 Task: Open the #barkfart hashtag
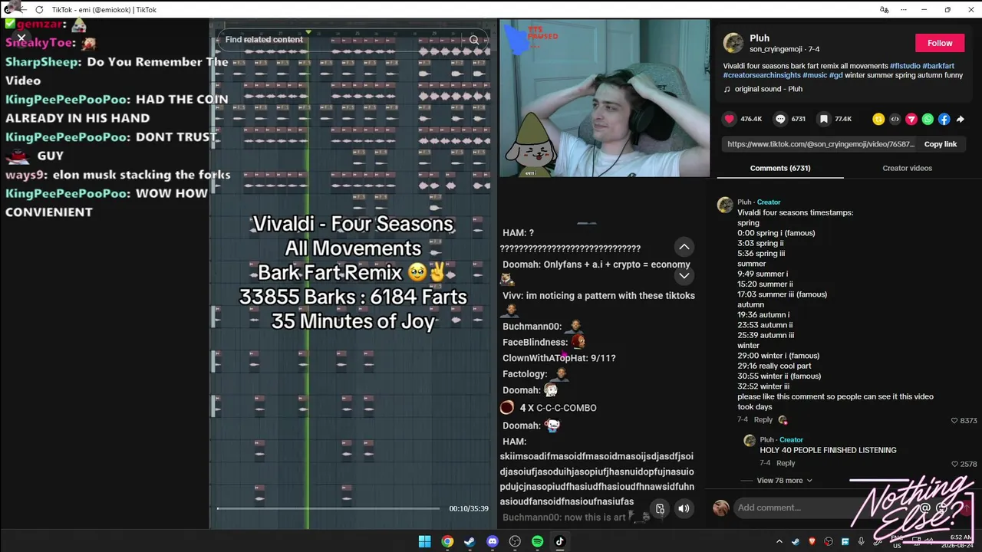938,66
